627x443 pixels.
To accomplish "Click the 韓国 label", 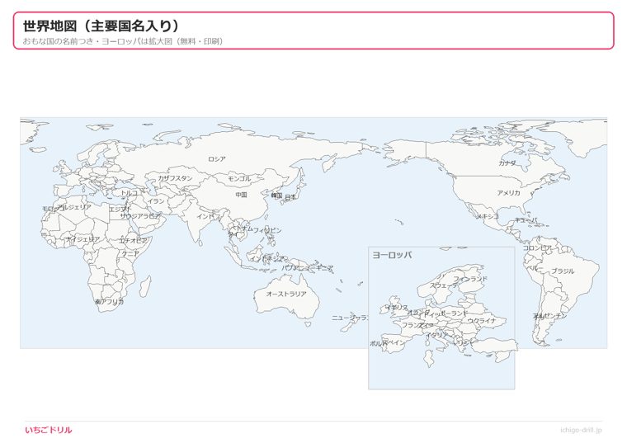I will (276, 196).
